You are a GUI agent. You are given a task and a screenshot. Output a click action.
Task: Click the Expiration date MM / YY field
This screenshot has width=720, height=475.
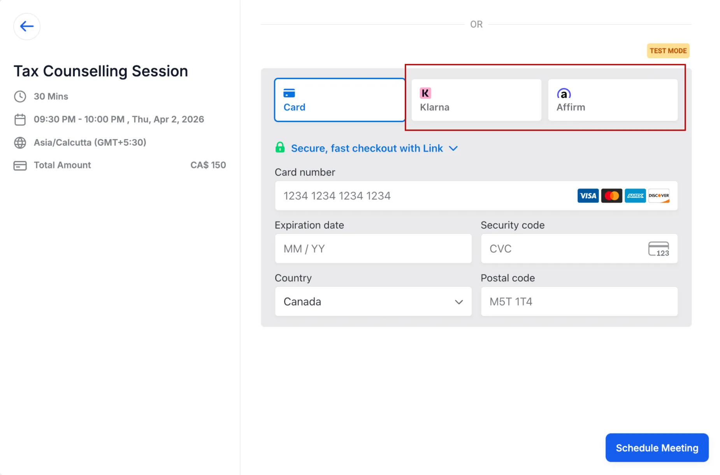[x=373, y=249]
